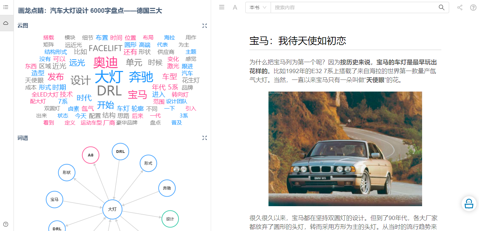The width and height of the screenshot is (479, 231).
Task: Open the reader menu hamburger icon
Action: pyautogui.click(x=222, y=7)
